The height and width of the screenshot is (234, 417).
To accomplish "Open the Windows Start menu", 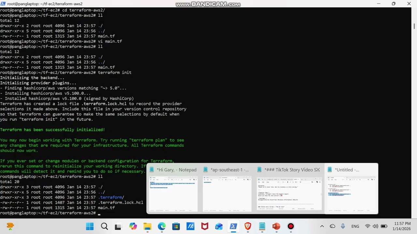I will pos(90,226).
